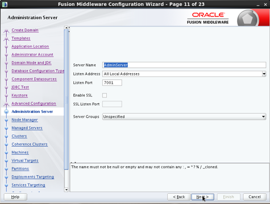Screen dimensions: 270x204
Task: Proceed with the Next button
Action: (202, 197)
